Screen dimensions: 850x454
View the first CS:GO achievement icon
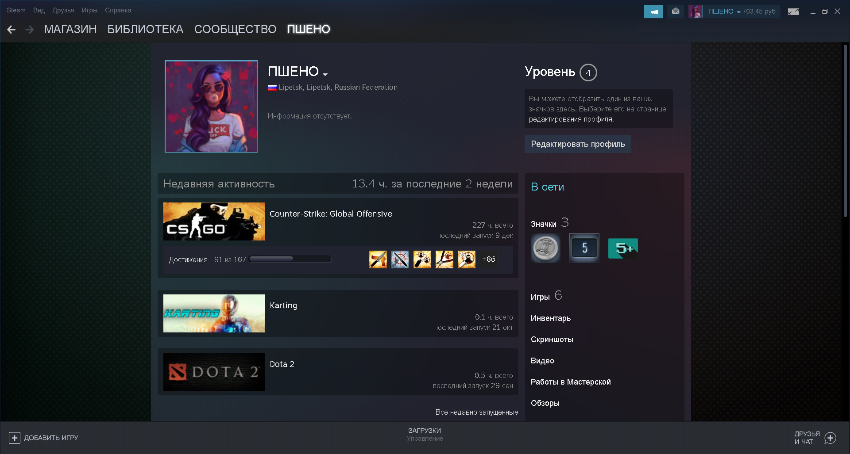point(378,259)
